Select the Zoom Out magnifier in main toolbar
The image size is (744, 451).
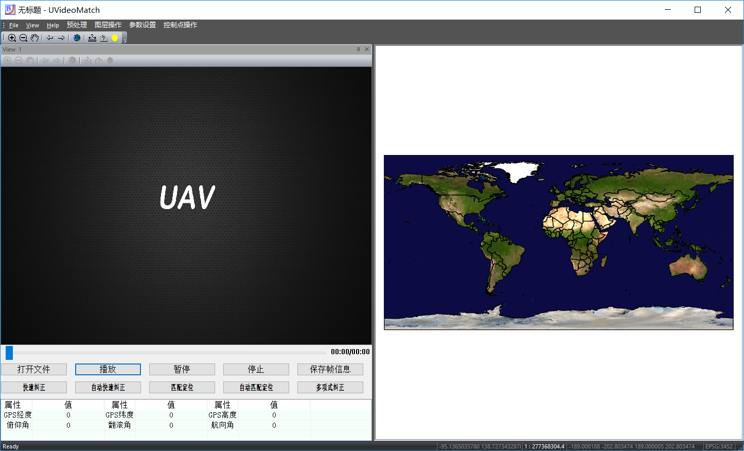(23, 38)
